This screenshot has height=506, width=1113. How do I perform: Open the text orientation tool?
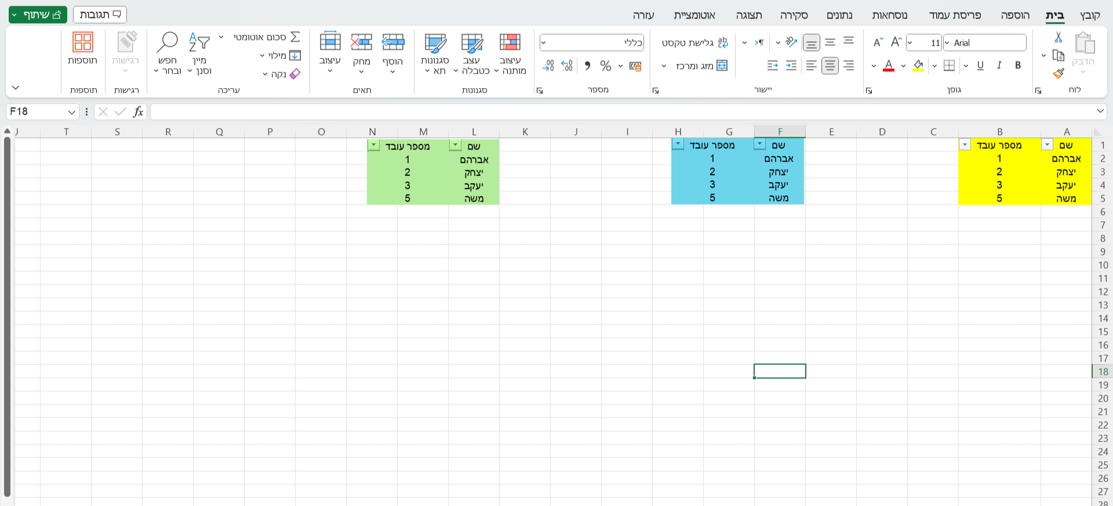point(791,42)
